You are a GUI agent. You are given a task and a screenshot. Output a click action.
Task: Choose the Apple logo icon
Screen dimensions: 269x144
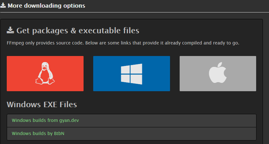point(218,73)
